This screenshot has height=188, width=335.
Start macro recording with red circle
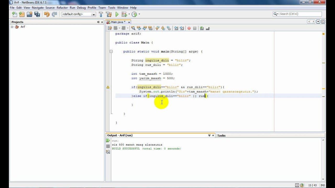(x=189, y=28)
